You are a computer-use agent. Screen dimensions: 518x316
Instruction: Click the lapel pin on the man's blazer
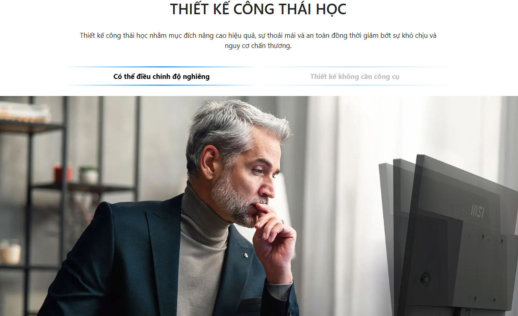point(245,255)
